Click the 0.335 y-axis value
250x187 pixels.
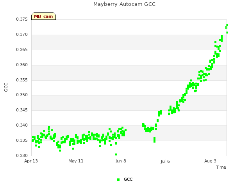click(x=22, y=140)
